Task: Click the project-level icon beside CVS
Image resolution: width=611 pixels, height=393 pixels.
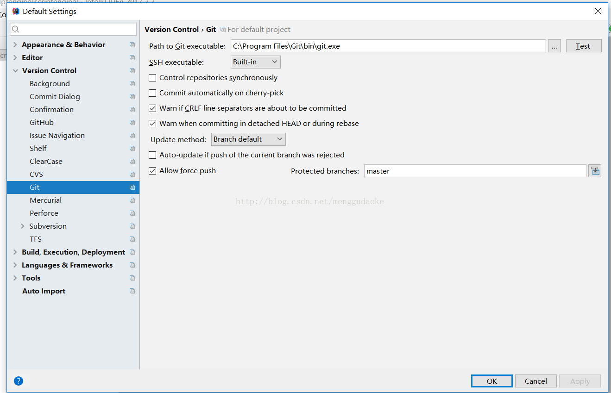Action: point(132,175)
